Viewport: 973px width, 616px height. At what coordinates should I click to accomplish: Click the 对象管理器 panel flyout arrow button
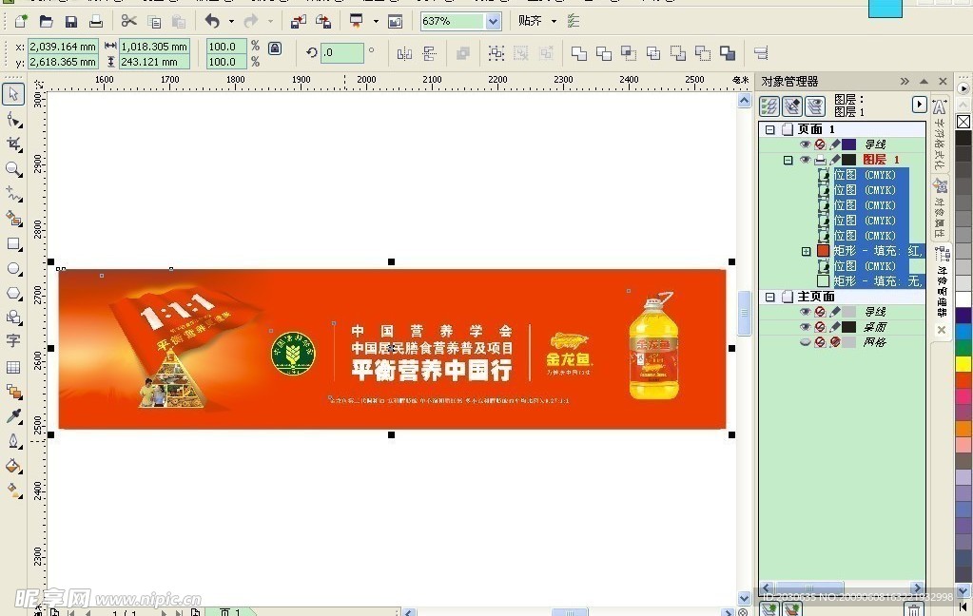(x=919, y=105)
